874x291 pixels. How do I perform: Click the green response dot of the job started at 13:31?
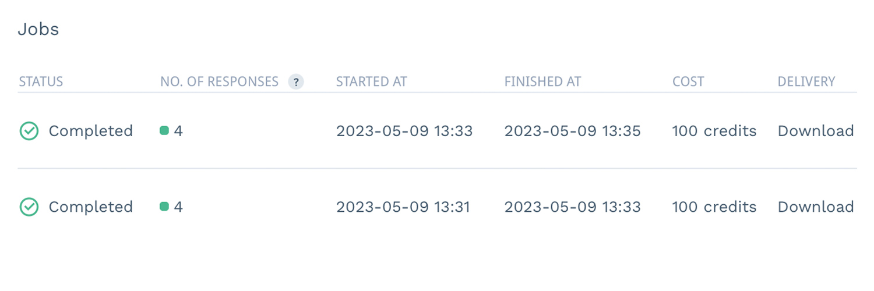click(x=164, y=207)
